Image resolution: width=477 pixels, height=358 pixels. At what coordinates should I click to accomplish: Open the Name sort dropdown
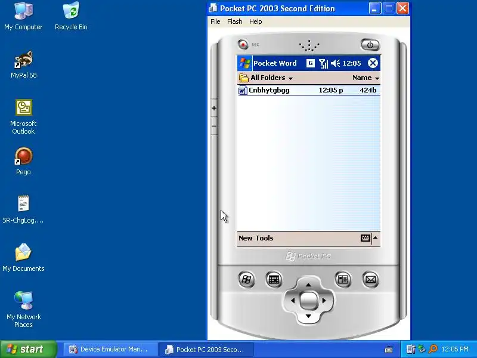[366, 78]
